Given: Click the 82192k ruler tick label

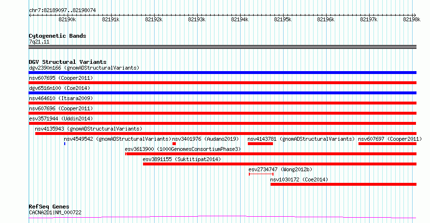Looking at the screenshot, I should pyautogui.click(x=154, y=20).
